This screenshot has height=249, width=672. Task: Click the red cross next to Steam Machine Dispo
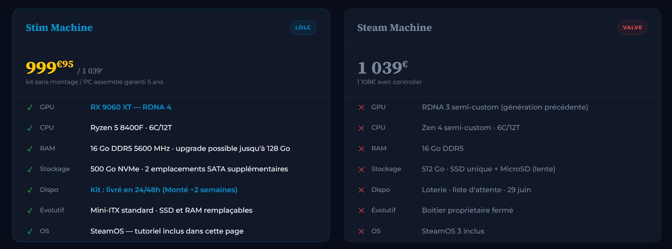coord(361,190)
